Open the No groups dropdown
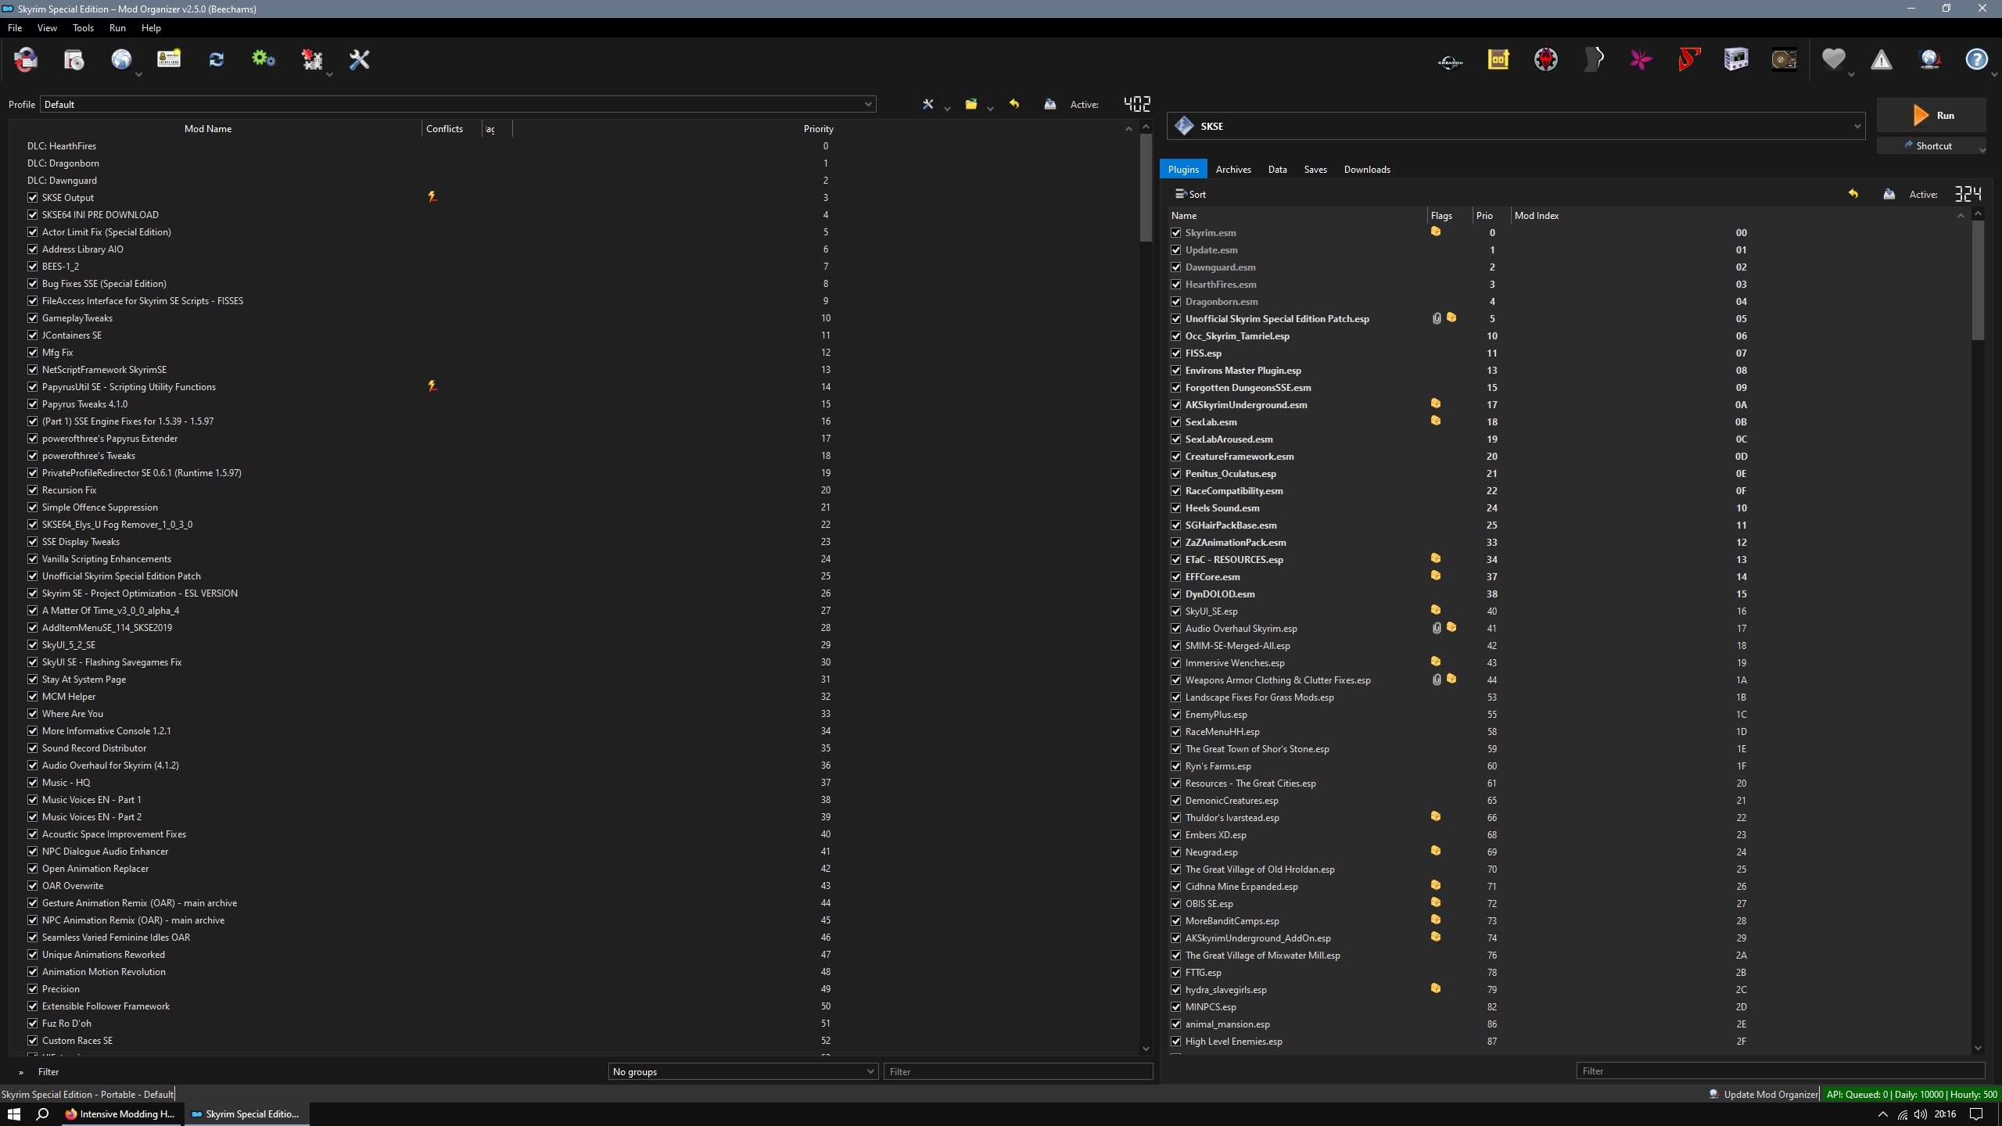Image resolution: width=2002 pixels, height=1126 pixels. [742, 1072]
